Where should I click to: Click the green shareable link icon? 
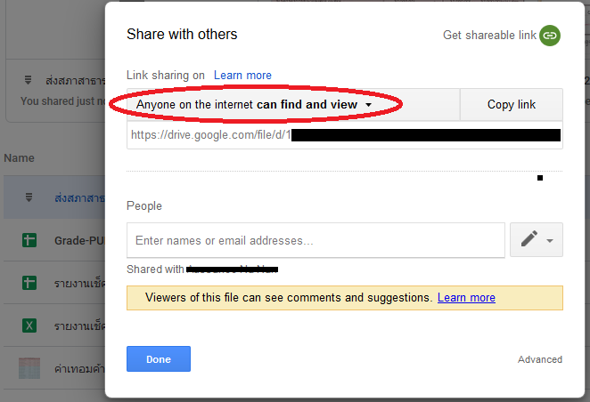551,36
